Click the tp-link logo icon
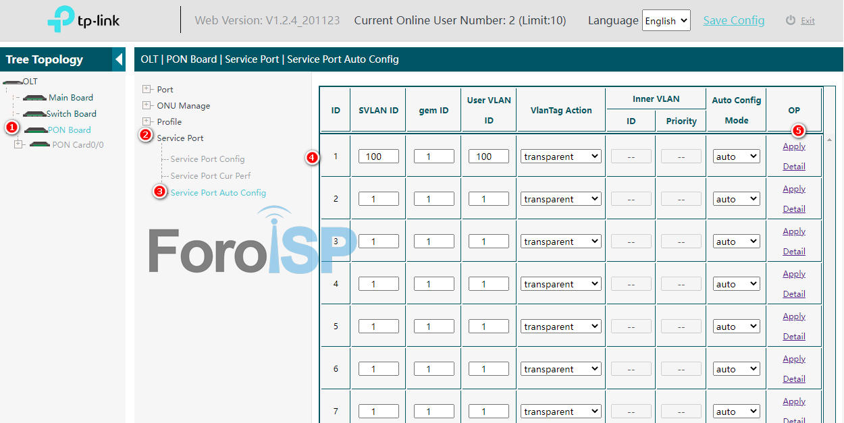This screenshot has width=844, height=423. click(x=61, y=21)
